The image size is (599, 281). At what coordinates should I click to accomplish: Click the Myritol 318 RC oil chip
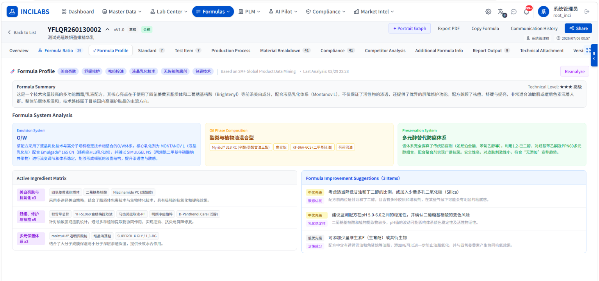240,147
